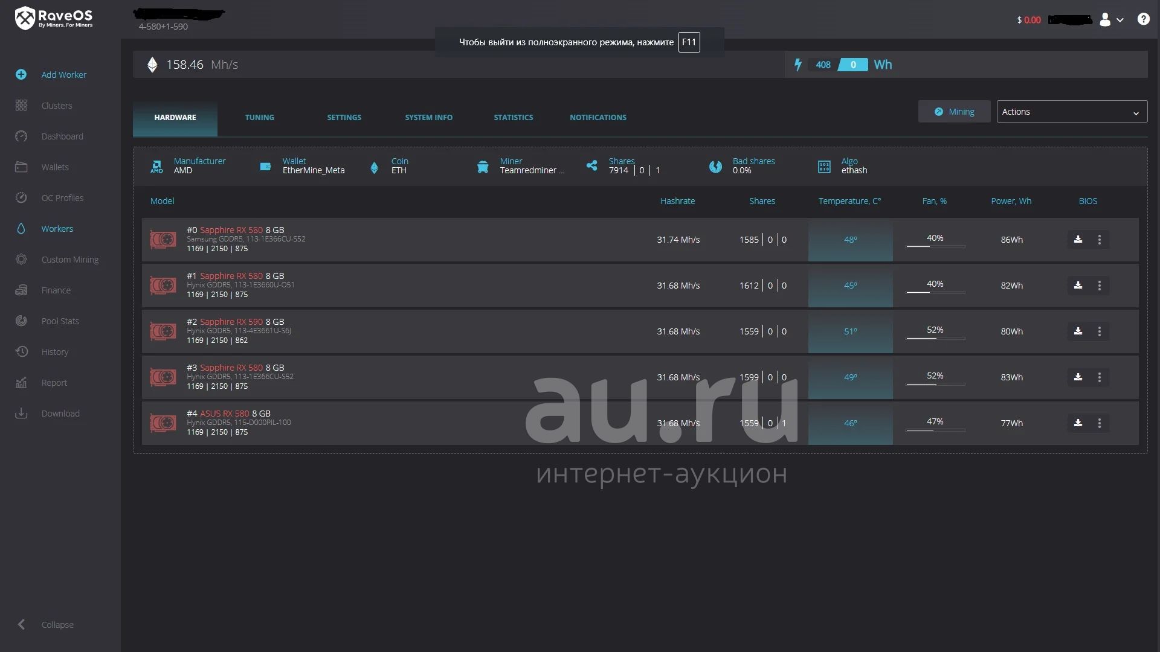
Task: Download BIOS for GPU #0 Sapphire RX 580
Action: [1078, 240]
